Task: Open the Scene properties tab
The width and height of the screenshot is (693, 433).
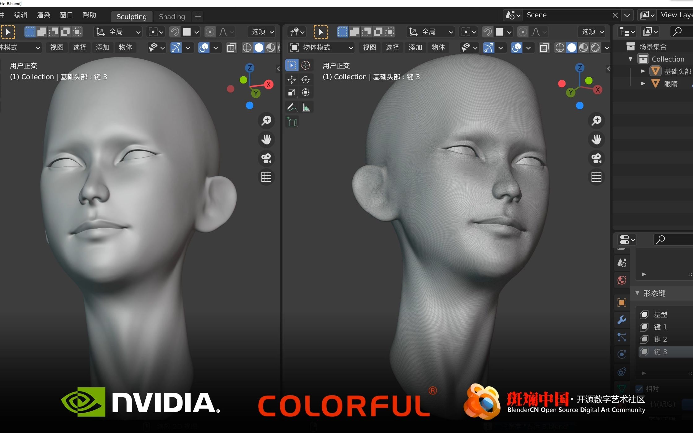Action: (622, 263)
